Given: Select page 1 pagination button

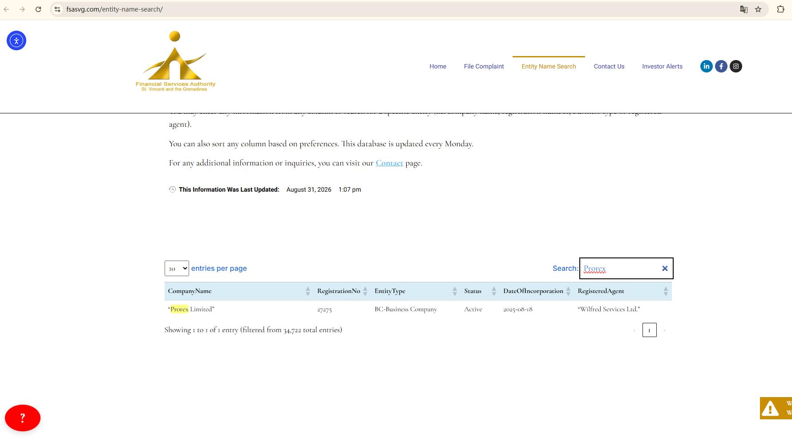Looking at the screenshot, I should 649,330.
